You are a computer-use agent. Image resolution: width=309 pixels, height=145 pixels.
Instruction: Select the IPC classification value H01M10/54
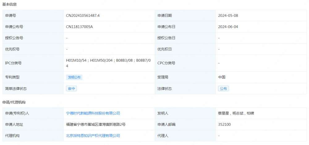[76, 61]
